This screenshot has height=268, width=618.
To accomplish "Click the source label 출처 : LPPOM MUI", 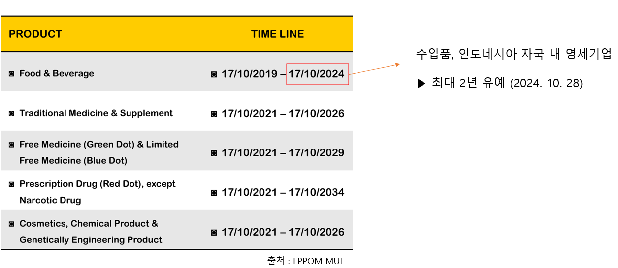I will 305,261.
